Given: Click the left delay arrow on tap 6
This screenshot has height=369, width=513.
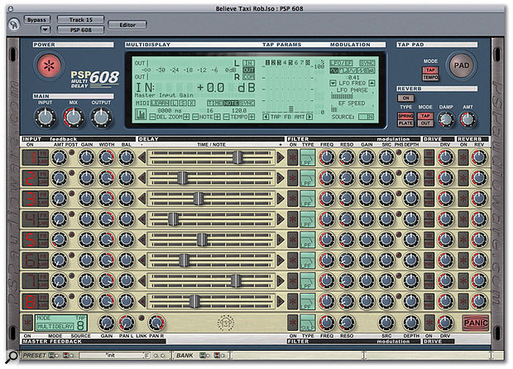Looking at the screenshot, I should coord(142,261).
